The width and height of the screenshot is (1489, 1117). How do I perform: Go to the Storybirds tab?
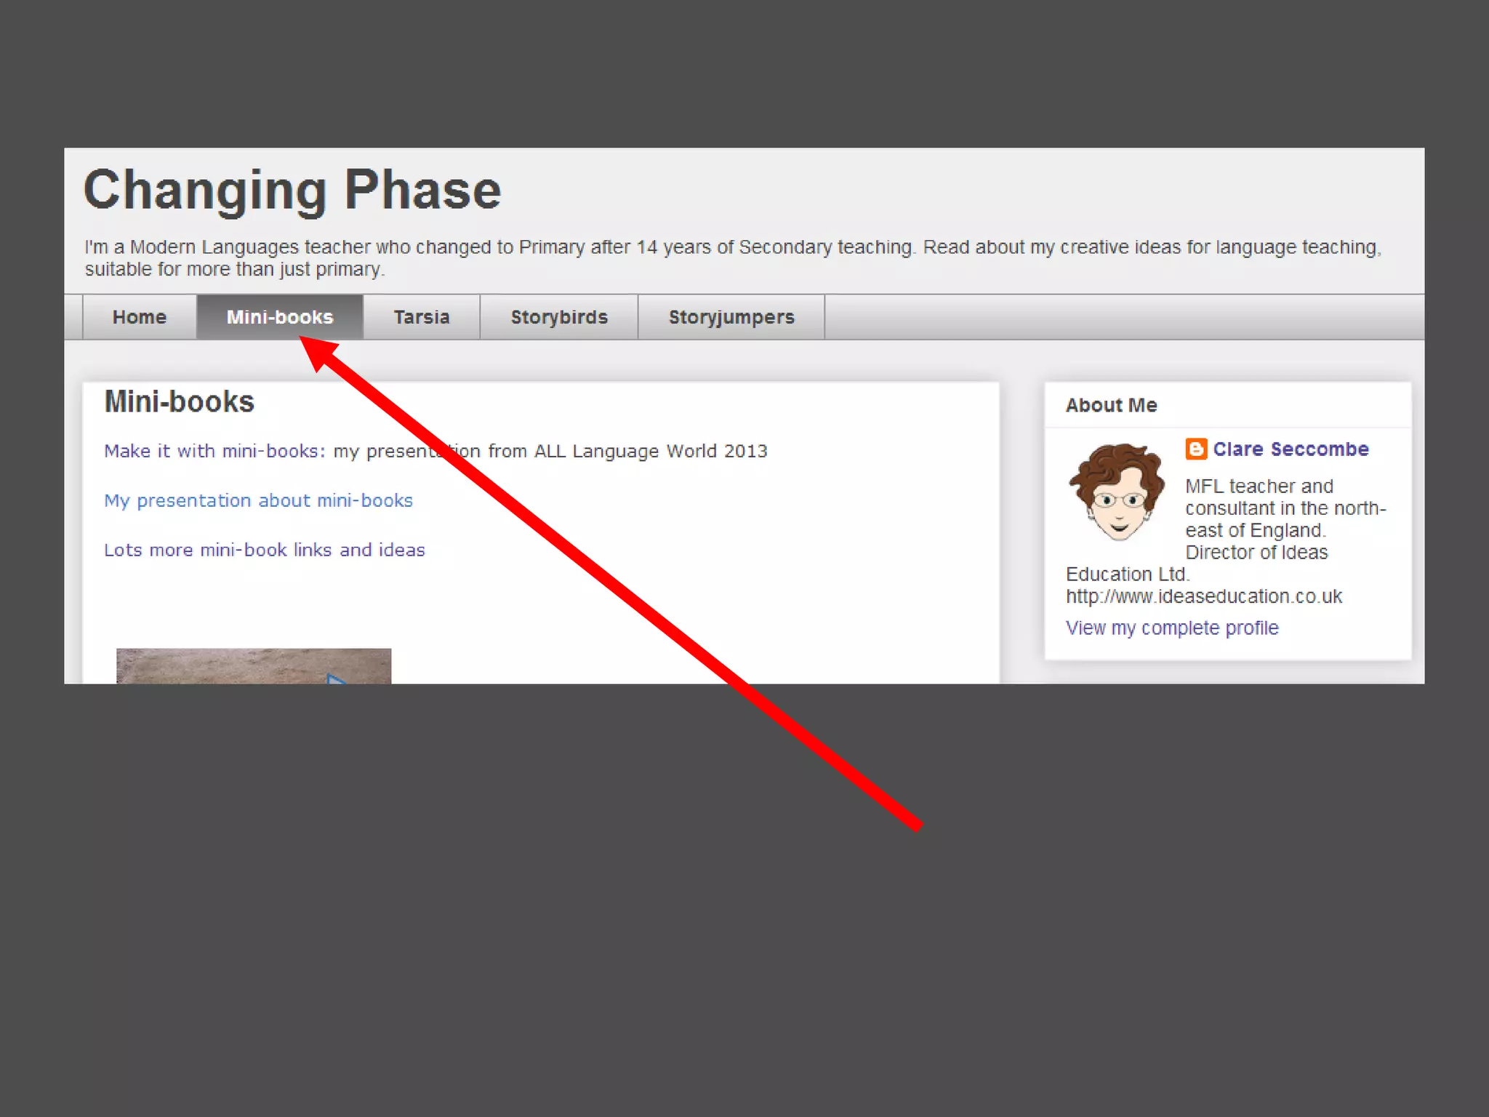pos(558,317)
